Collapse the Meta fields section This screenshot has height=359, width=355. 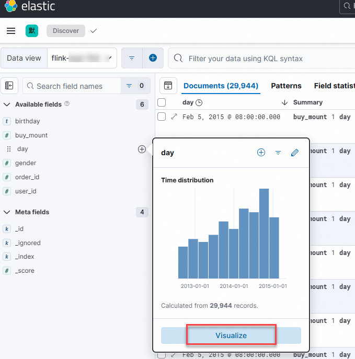point(7,212)
